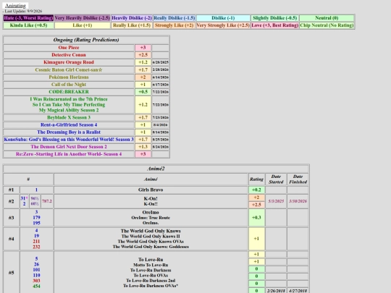Click the Ongoing (Rating Predictions) header
The image size is (391, 293).
tap(86, 40)
